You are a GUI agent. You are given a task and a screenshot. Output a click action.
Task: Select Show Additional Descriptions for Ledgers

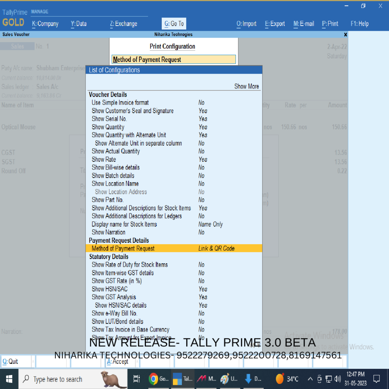point(174,216)
